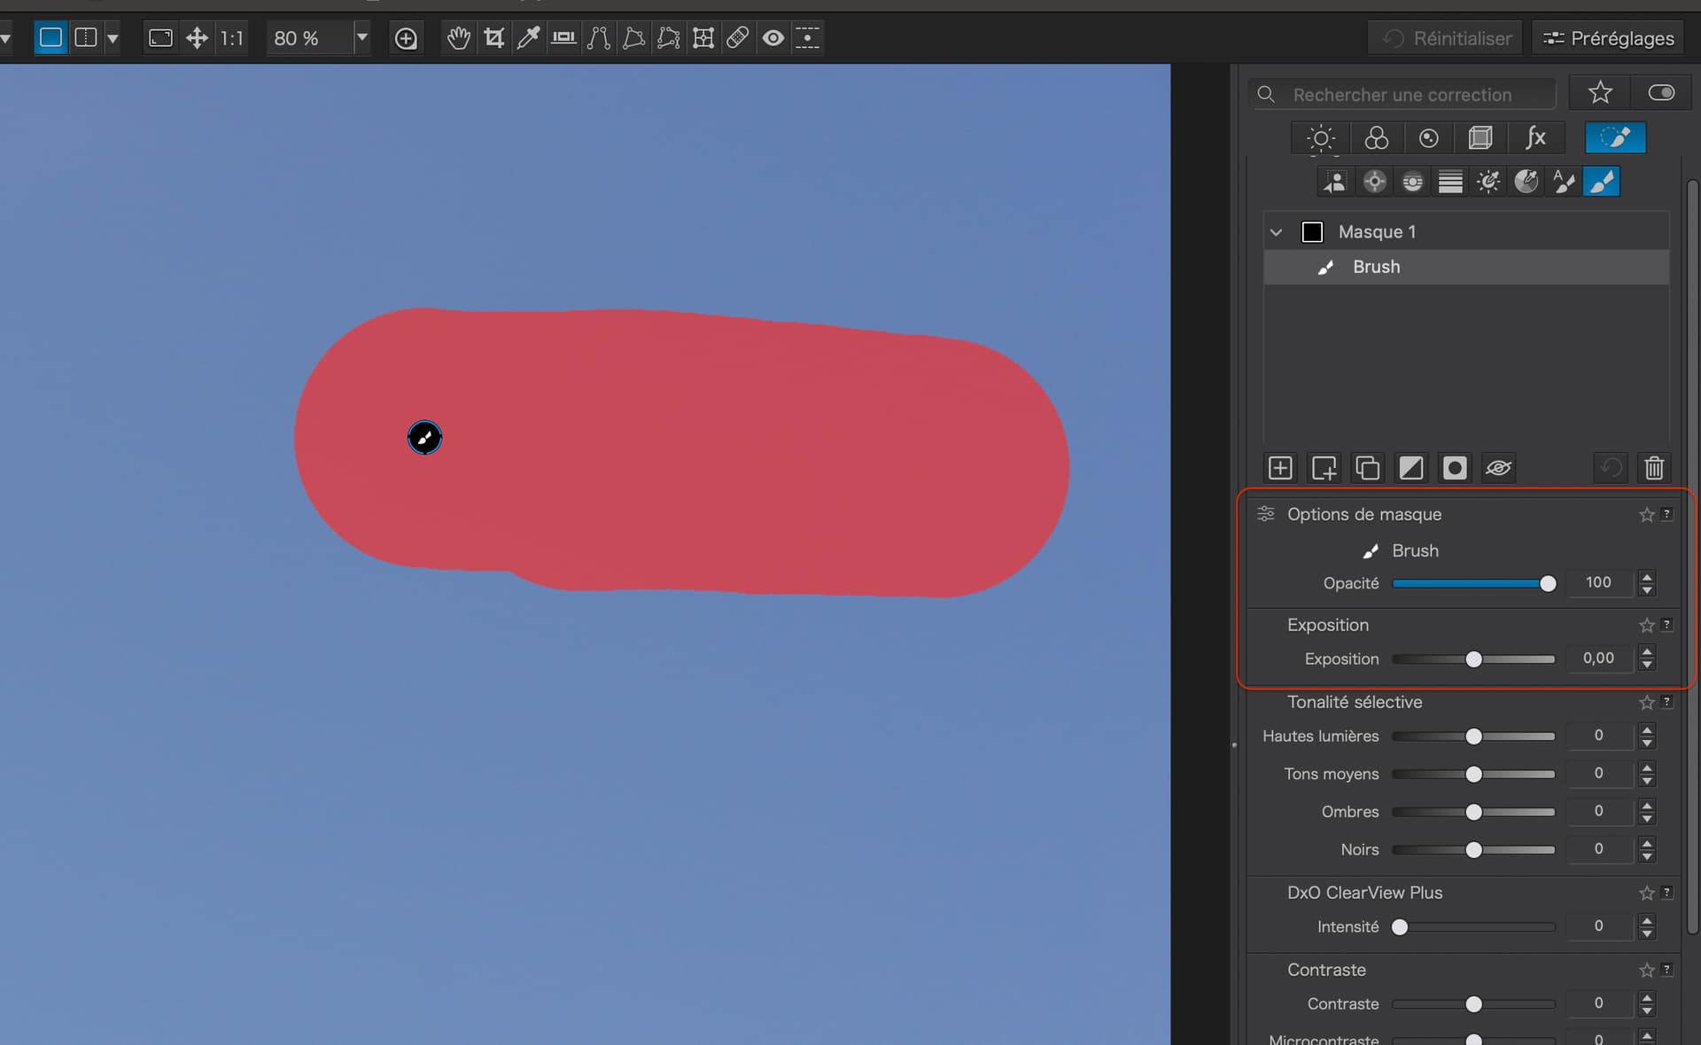Image resolution: width=1701 pixels, height=1045 pixels.
Task: Select the Crop tool in toolbar
Action: coord(493,38)
